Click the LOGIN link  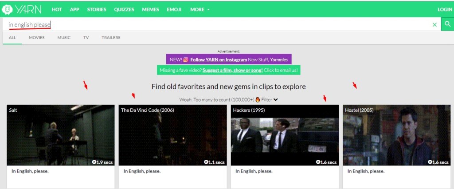(x=444, y=9)
